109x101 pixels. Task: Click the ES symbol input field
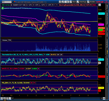(x=7, y=2)
